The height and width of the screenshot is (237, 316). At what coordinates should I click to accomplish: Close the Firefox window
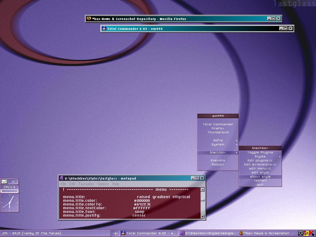(279, 19)
